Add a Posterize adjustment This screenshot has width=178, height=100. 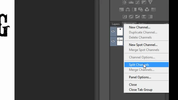(131, 17)
